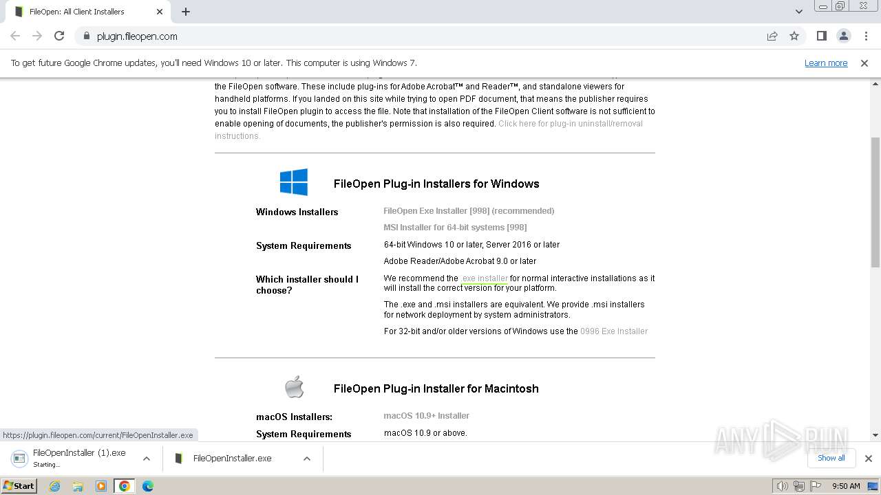Open the Chrome profile avatar
Image resolution: width=881 pixels, height=495 pixels.
(844, 36)
